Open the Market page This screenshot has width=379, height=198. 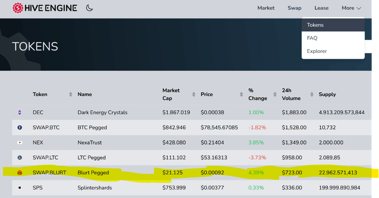266,8
